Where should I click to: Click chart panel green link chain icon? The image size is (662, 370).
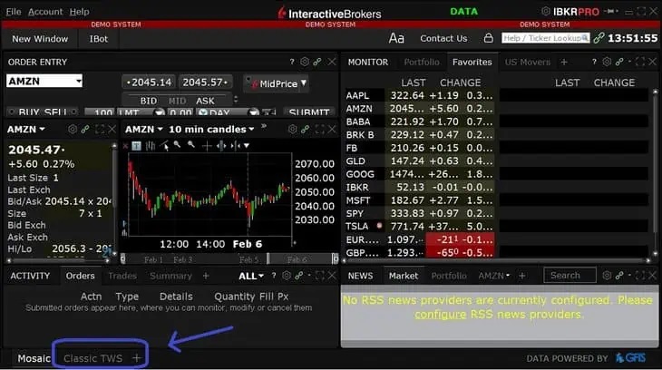[x=306, y=129]
